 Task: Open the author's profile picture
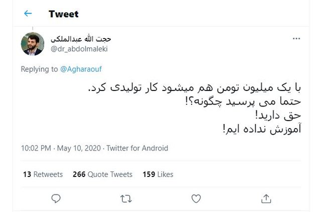[33, 44]
